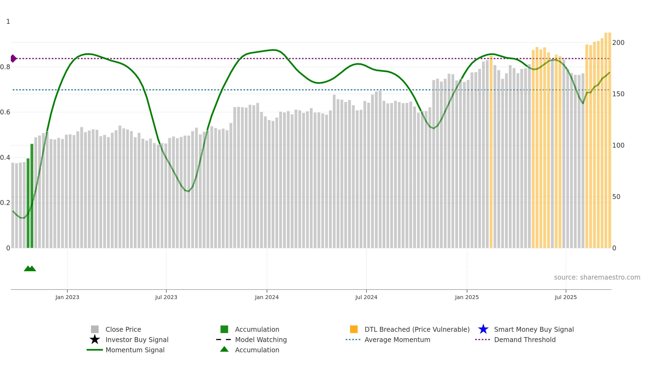Click the 100 value on right axis
The image size is (650, 365).
click(618, 145)
